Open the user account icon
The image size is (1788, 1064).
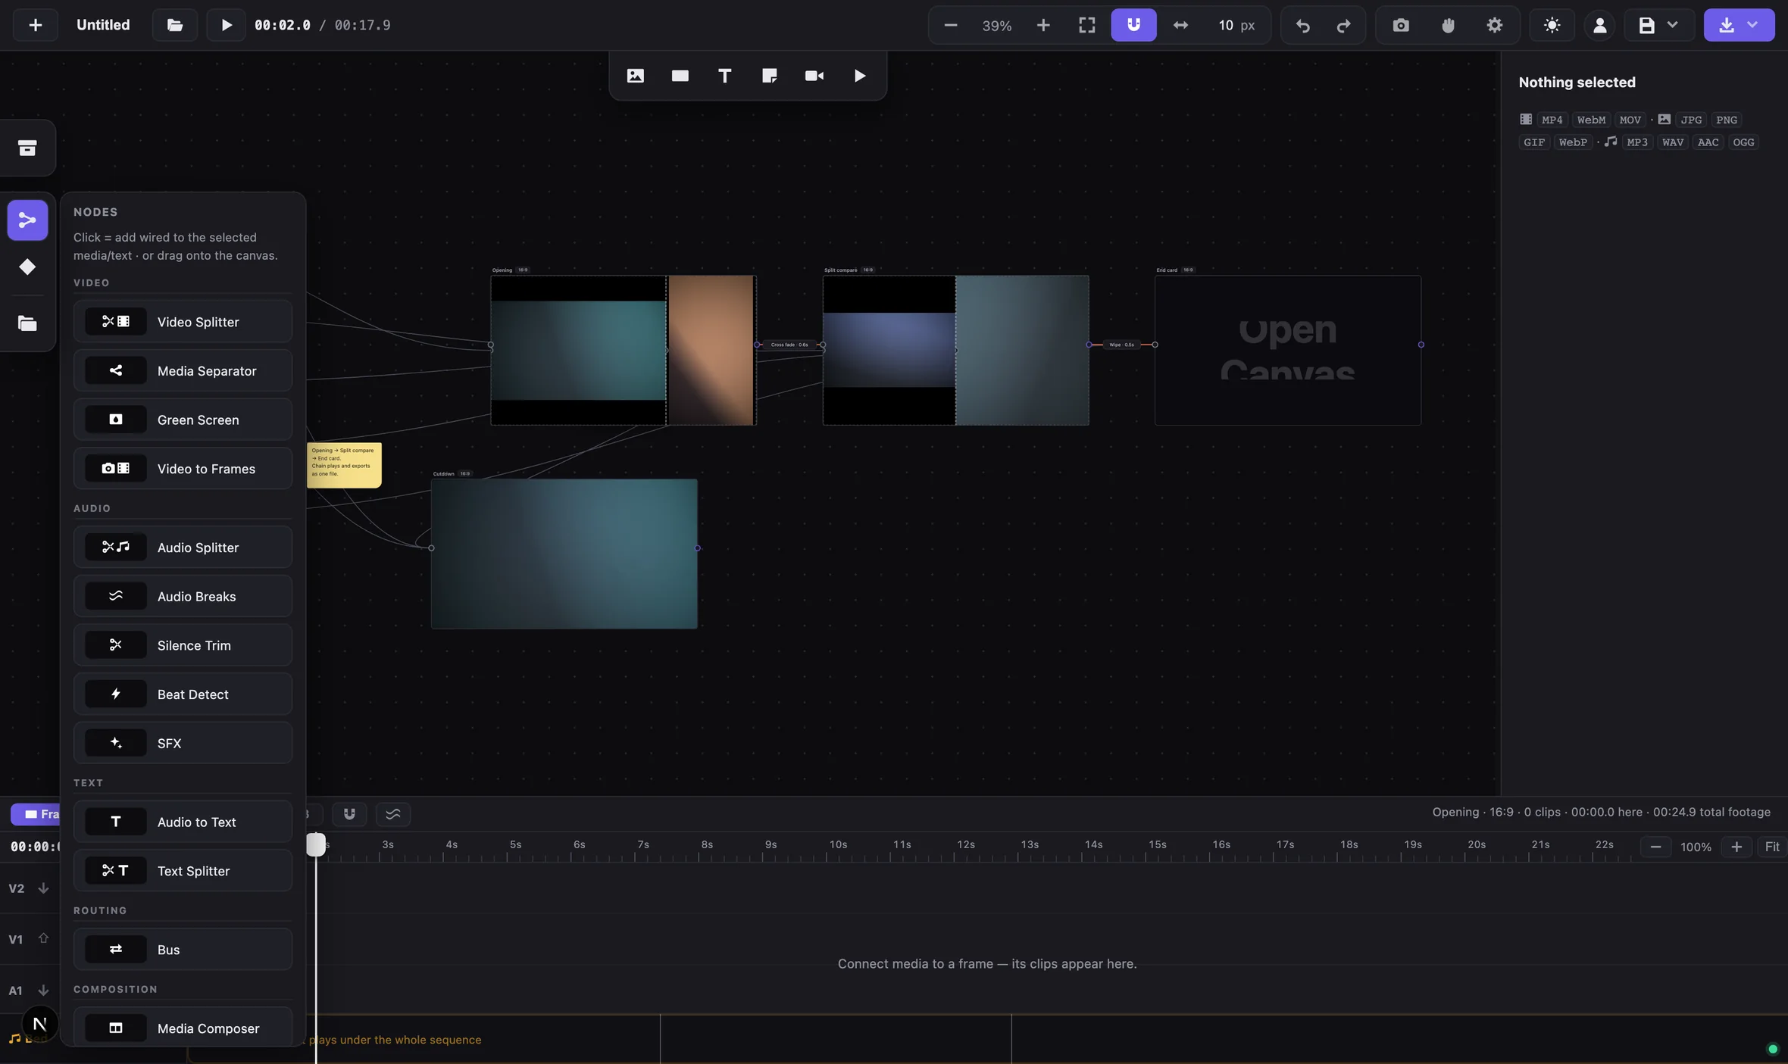pyautogui.click(x=1599, y=25)
